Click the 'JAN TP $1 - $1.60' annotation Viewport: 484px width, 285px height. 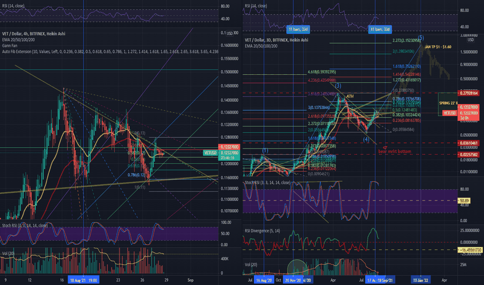point(438,47)
